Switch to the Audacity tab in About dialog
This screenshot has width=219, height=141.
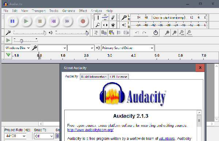(72, 76)
